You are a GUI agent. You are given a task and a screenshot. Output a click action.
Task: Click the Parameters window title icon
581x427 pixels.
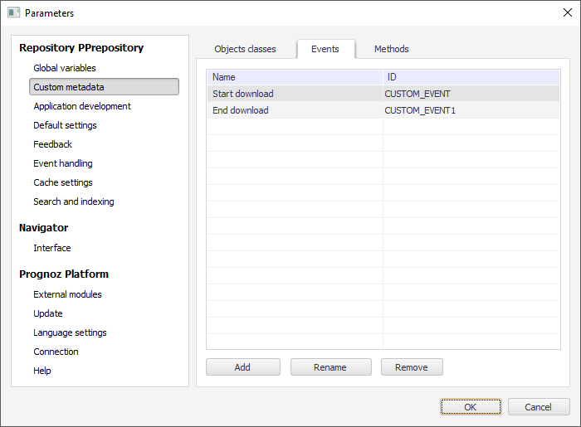point(13,13)
